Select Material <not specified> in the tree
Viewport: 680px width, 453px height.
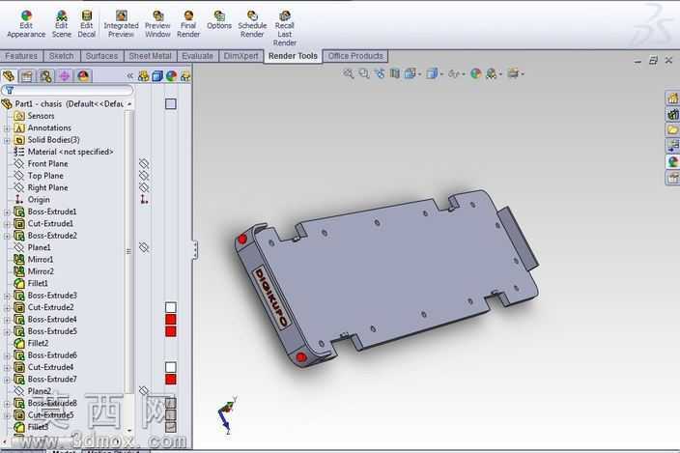tap(64, 152)
